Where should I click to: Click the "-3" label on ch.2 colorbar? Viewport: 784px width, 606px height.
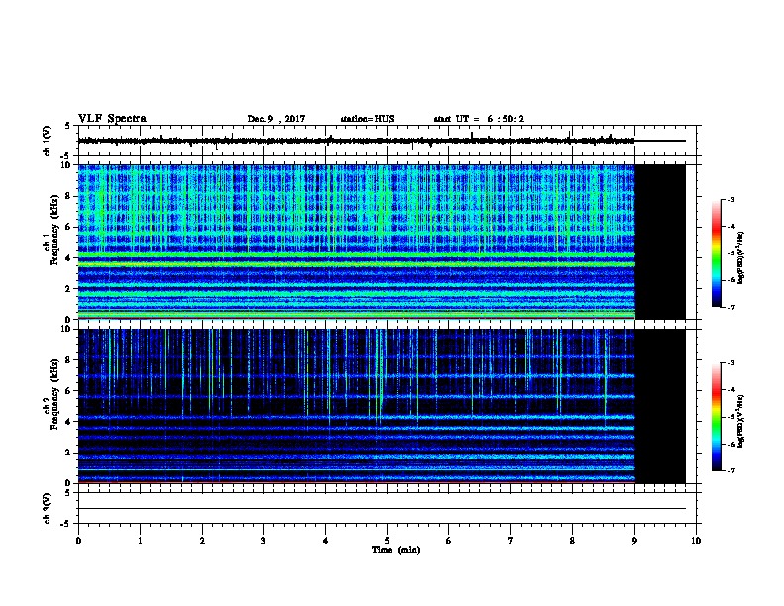pyautogui.click(x=730, y=363)
